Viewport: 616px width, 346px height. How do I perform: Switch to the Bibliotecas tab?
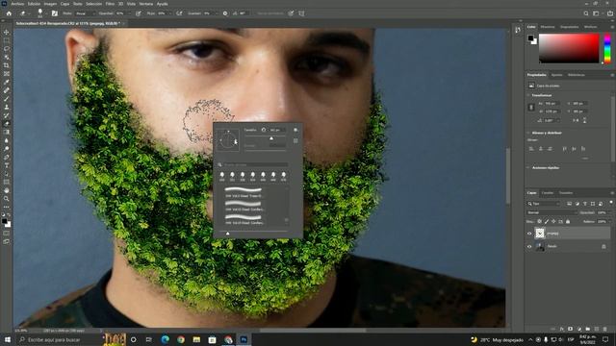click(577, 75)
